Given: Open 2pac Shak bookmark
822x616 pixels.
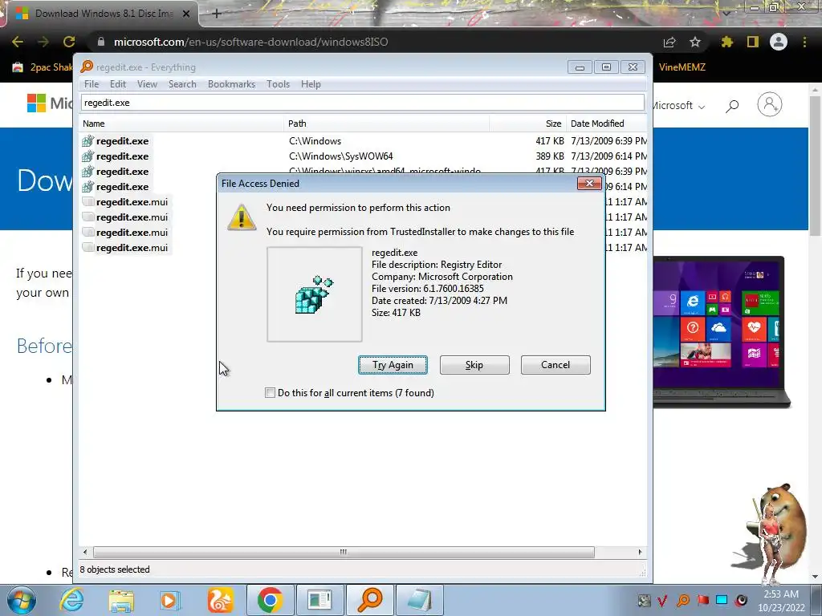Looking at the screenshot, I should pyautogui.click(x=42, y=67).
